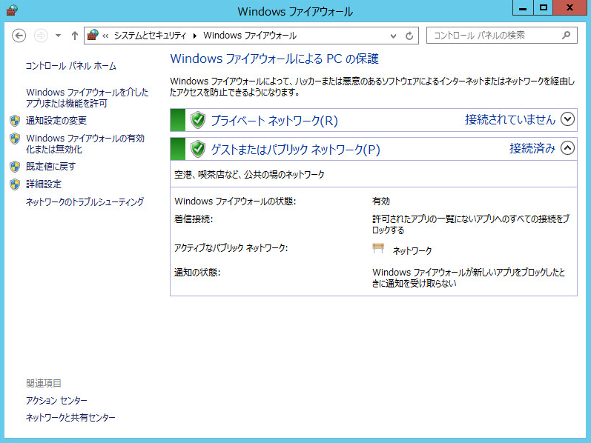Screen dimensions: 591x443
Task: Collapse the ゲストまたはパブリック ネットワーク section chevron
Action: (x=567, y=147)
